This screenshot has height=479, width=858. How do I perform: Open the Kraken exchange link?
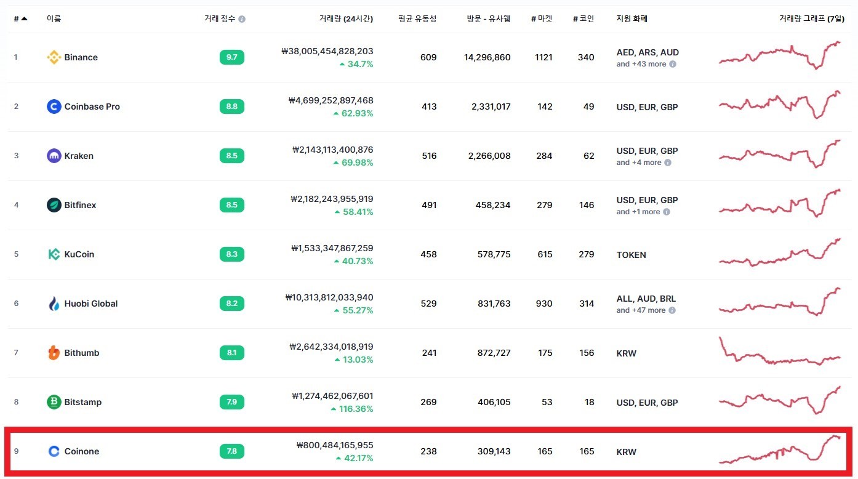79,156
